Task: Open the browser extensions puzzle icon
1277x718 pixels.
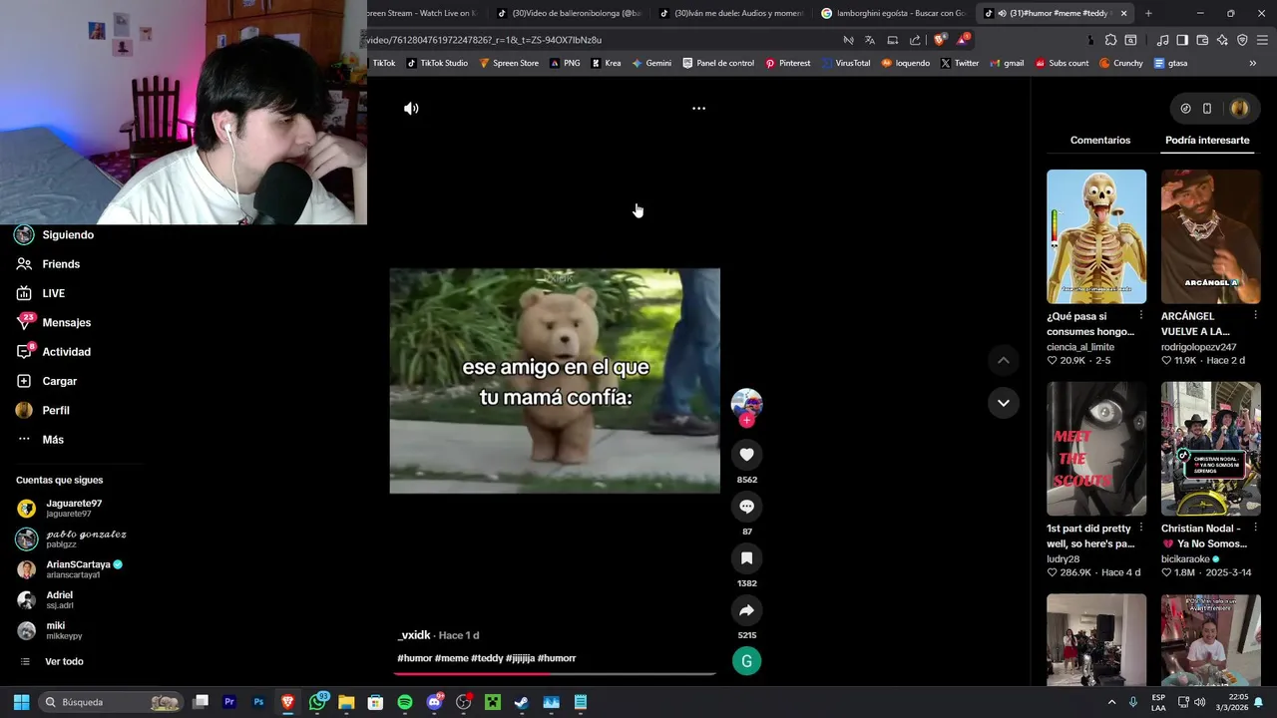Action: [x=1110, y=40]
